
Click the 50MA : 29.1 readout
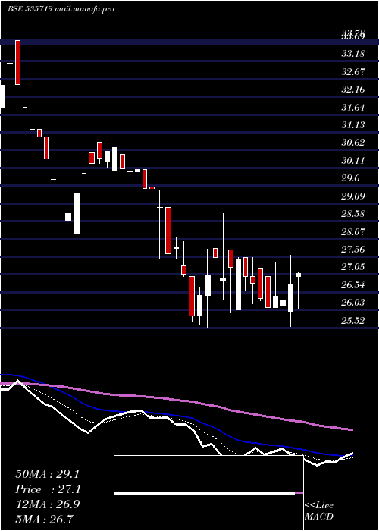(x=47, y=474)
